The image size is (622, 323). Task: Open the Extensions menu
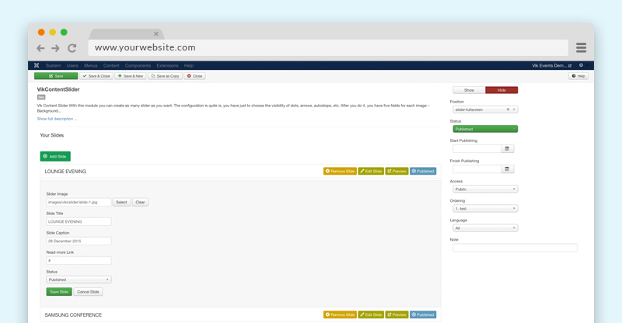pos(167,66)
